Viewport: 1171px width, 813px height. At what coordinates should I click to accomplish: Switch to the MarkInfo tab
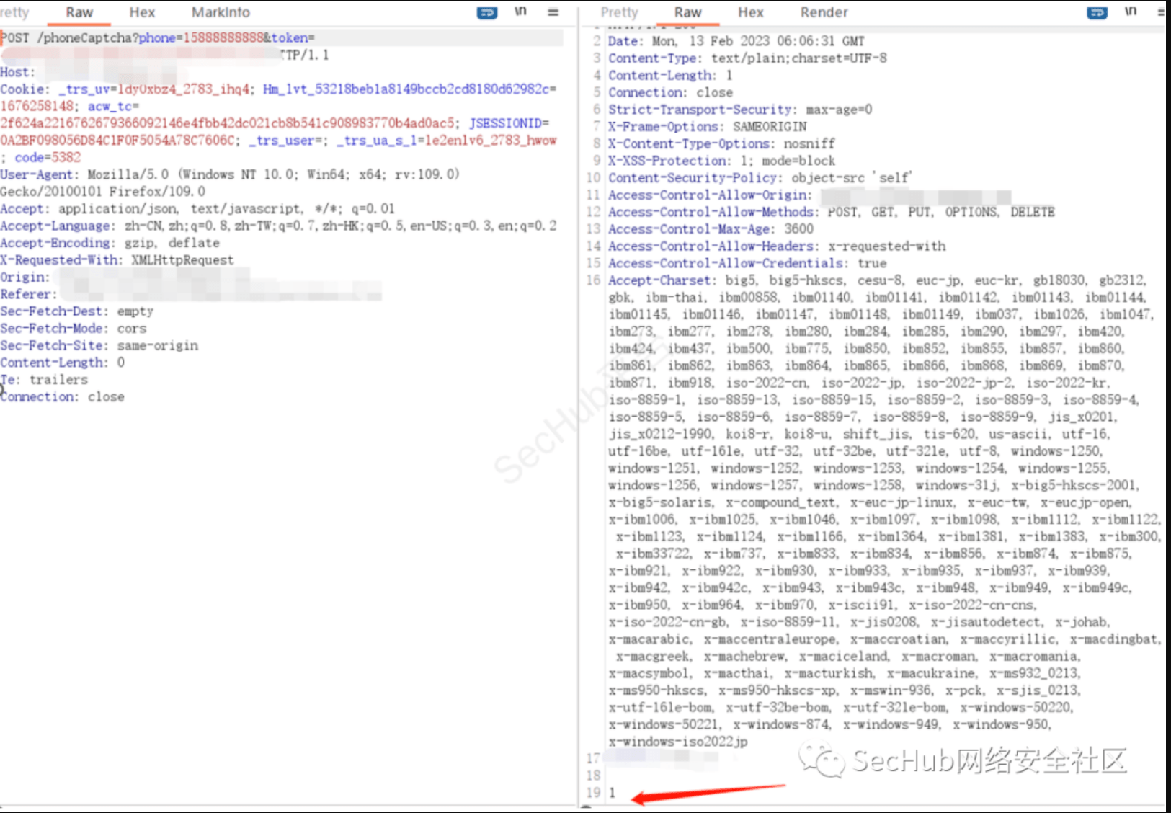point(221,12)
